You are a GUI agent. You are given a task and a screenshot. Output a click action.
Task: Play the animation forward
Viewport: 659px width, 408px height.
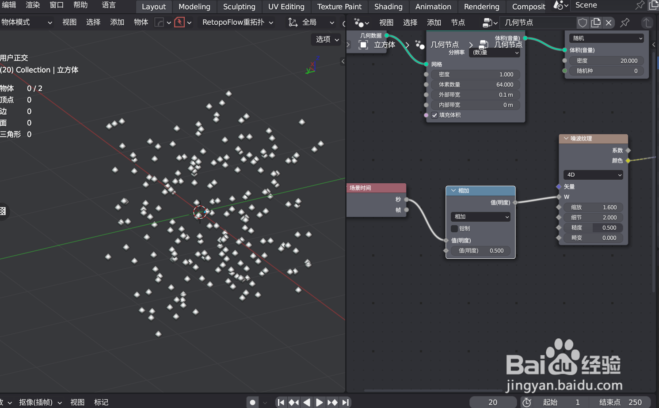319,402
